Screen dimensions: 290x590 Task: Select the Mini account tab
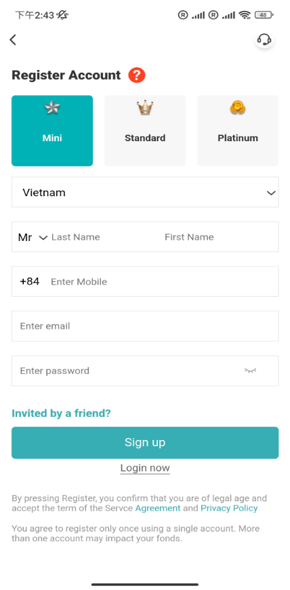(x=52, y=130)
